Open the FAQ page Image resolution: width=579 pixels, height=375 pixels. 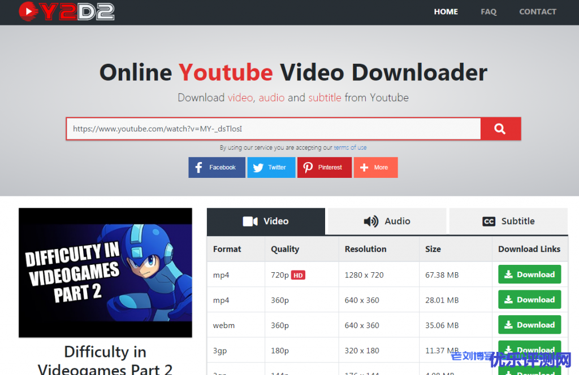point(489,12)
